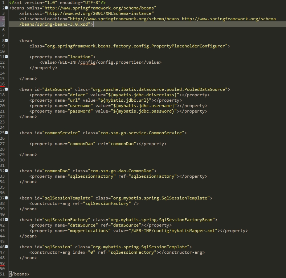
Task: Collapse the root beans element at line 2
Action: (x=7, y=8)
